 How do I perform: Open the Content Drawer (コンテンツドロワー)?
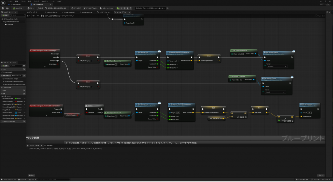(x=8, y=179)
